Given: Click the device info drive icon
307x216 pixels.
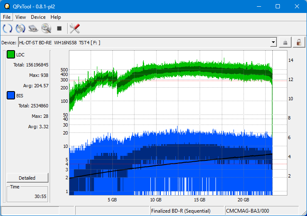Looking at the screenshot, I should click(33, 28).
